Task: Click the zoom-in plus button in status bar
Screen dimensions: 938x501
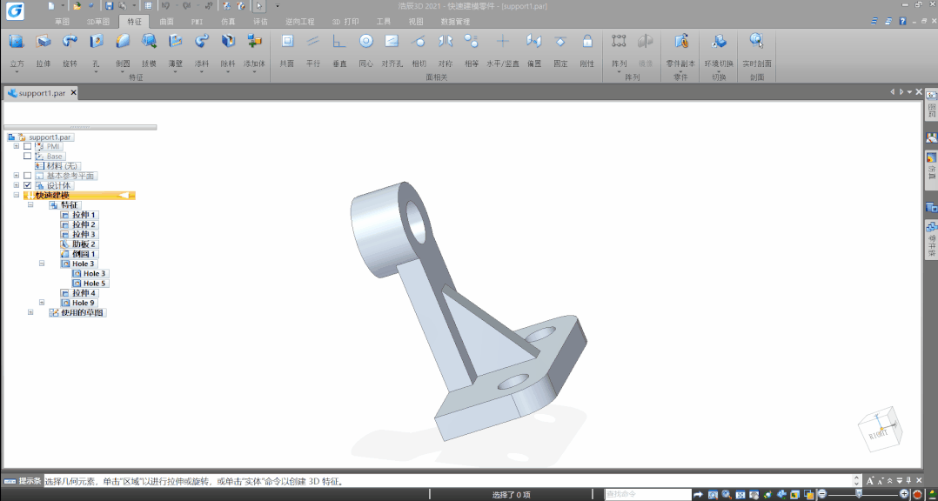Action: coord(904,494)
